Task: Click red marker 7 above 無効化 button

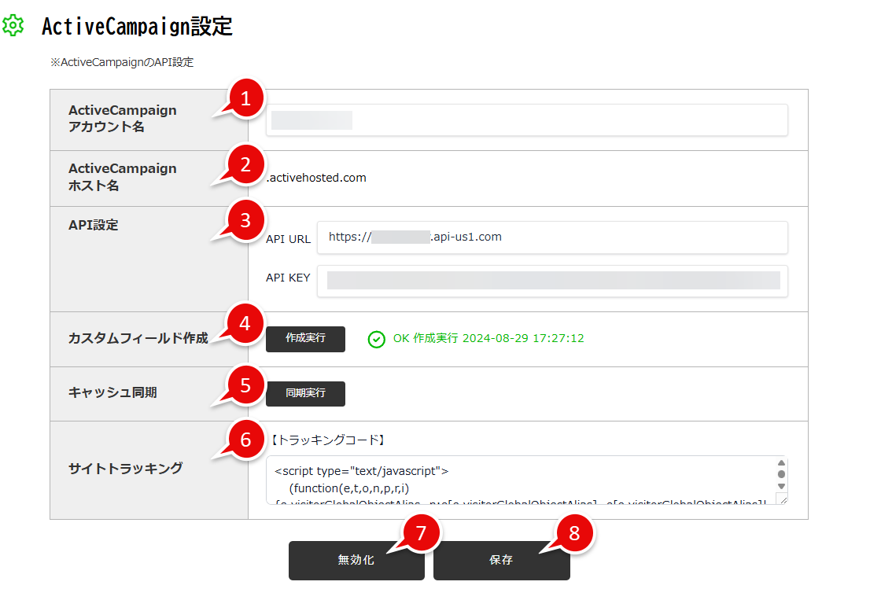Action: (422, 534)
